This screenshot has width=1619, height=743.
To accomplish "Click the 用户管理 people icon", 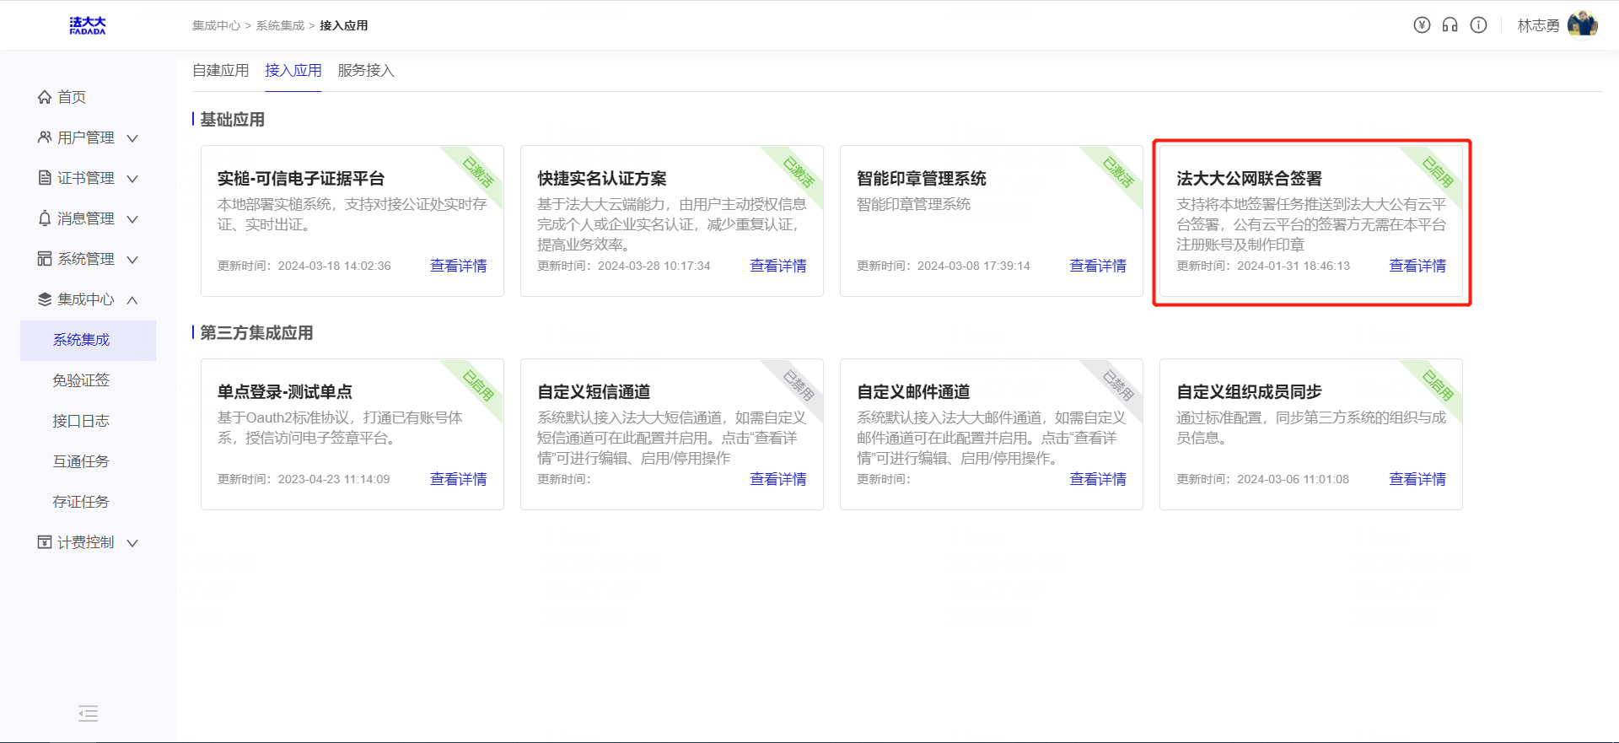I will (45, 137).
